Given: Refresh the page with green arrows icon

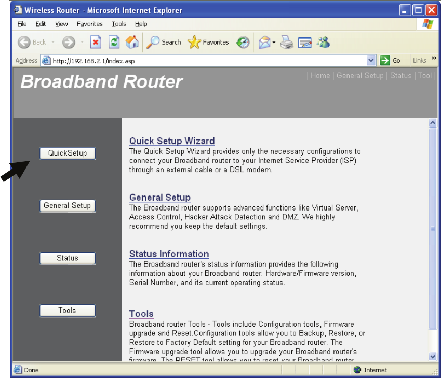Looking at the screenshot, I should [x=114, y=42].
